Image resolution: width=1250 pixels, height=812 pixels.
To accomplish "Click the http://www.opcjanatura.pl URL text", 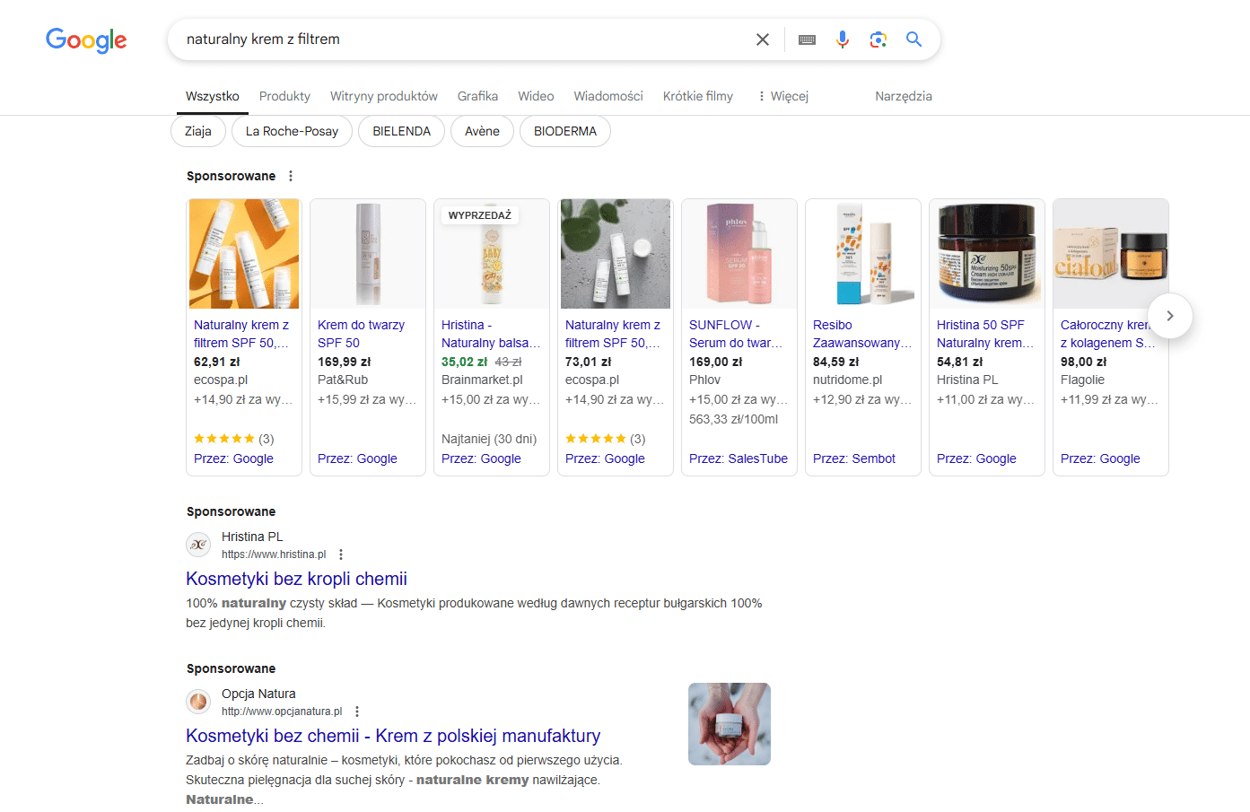I will (x=282, y=712).
